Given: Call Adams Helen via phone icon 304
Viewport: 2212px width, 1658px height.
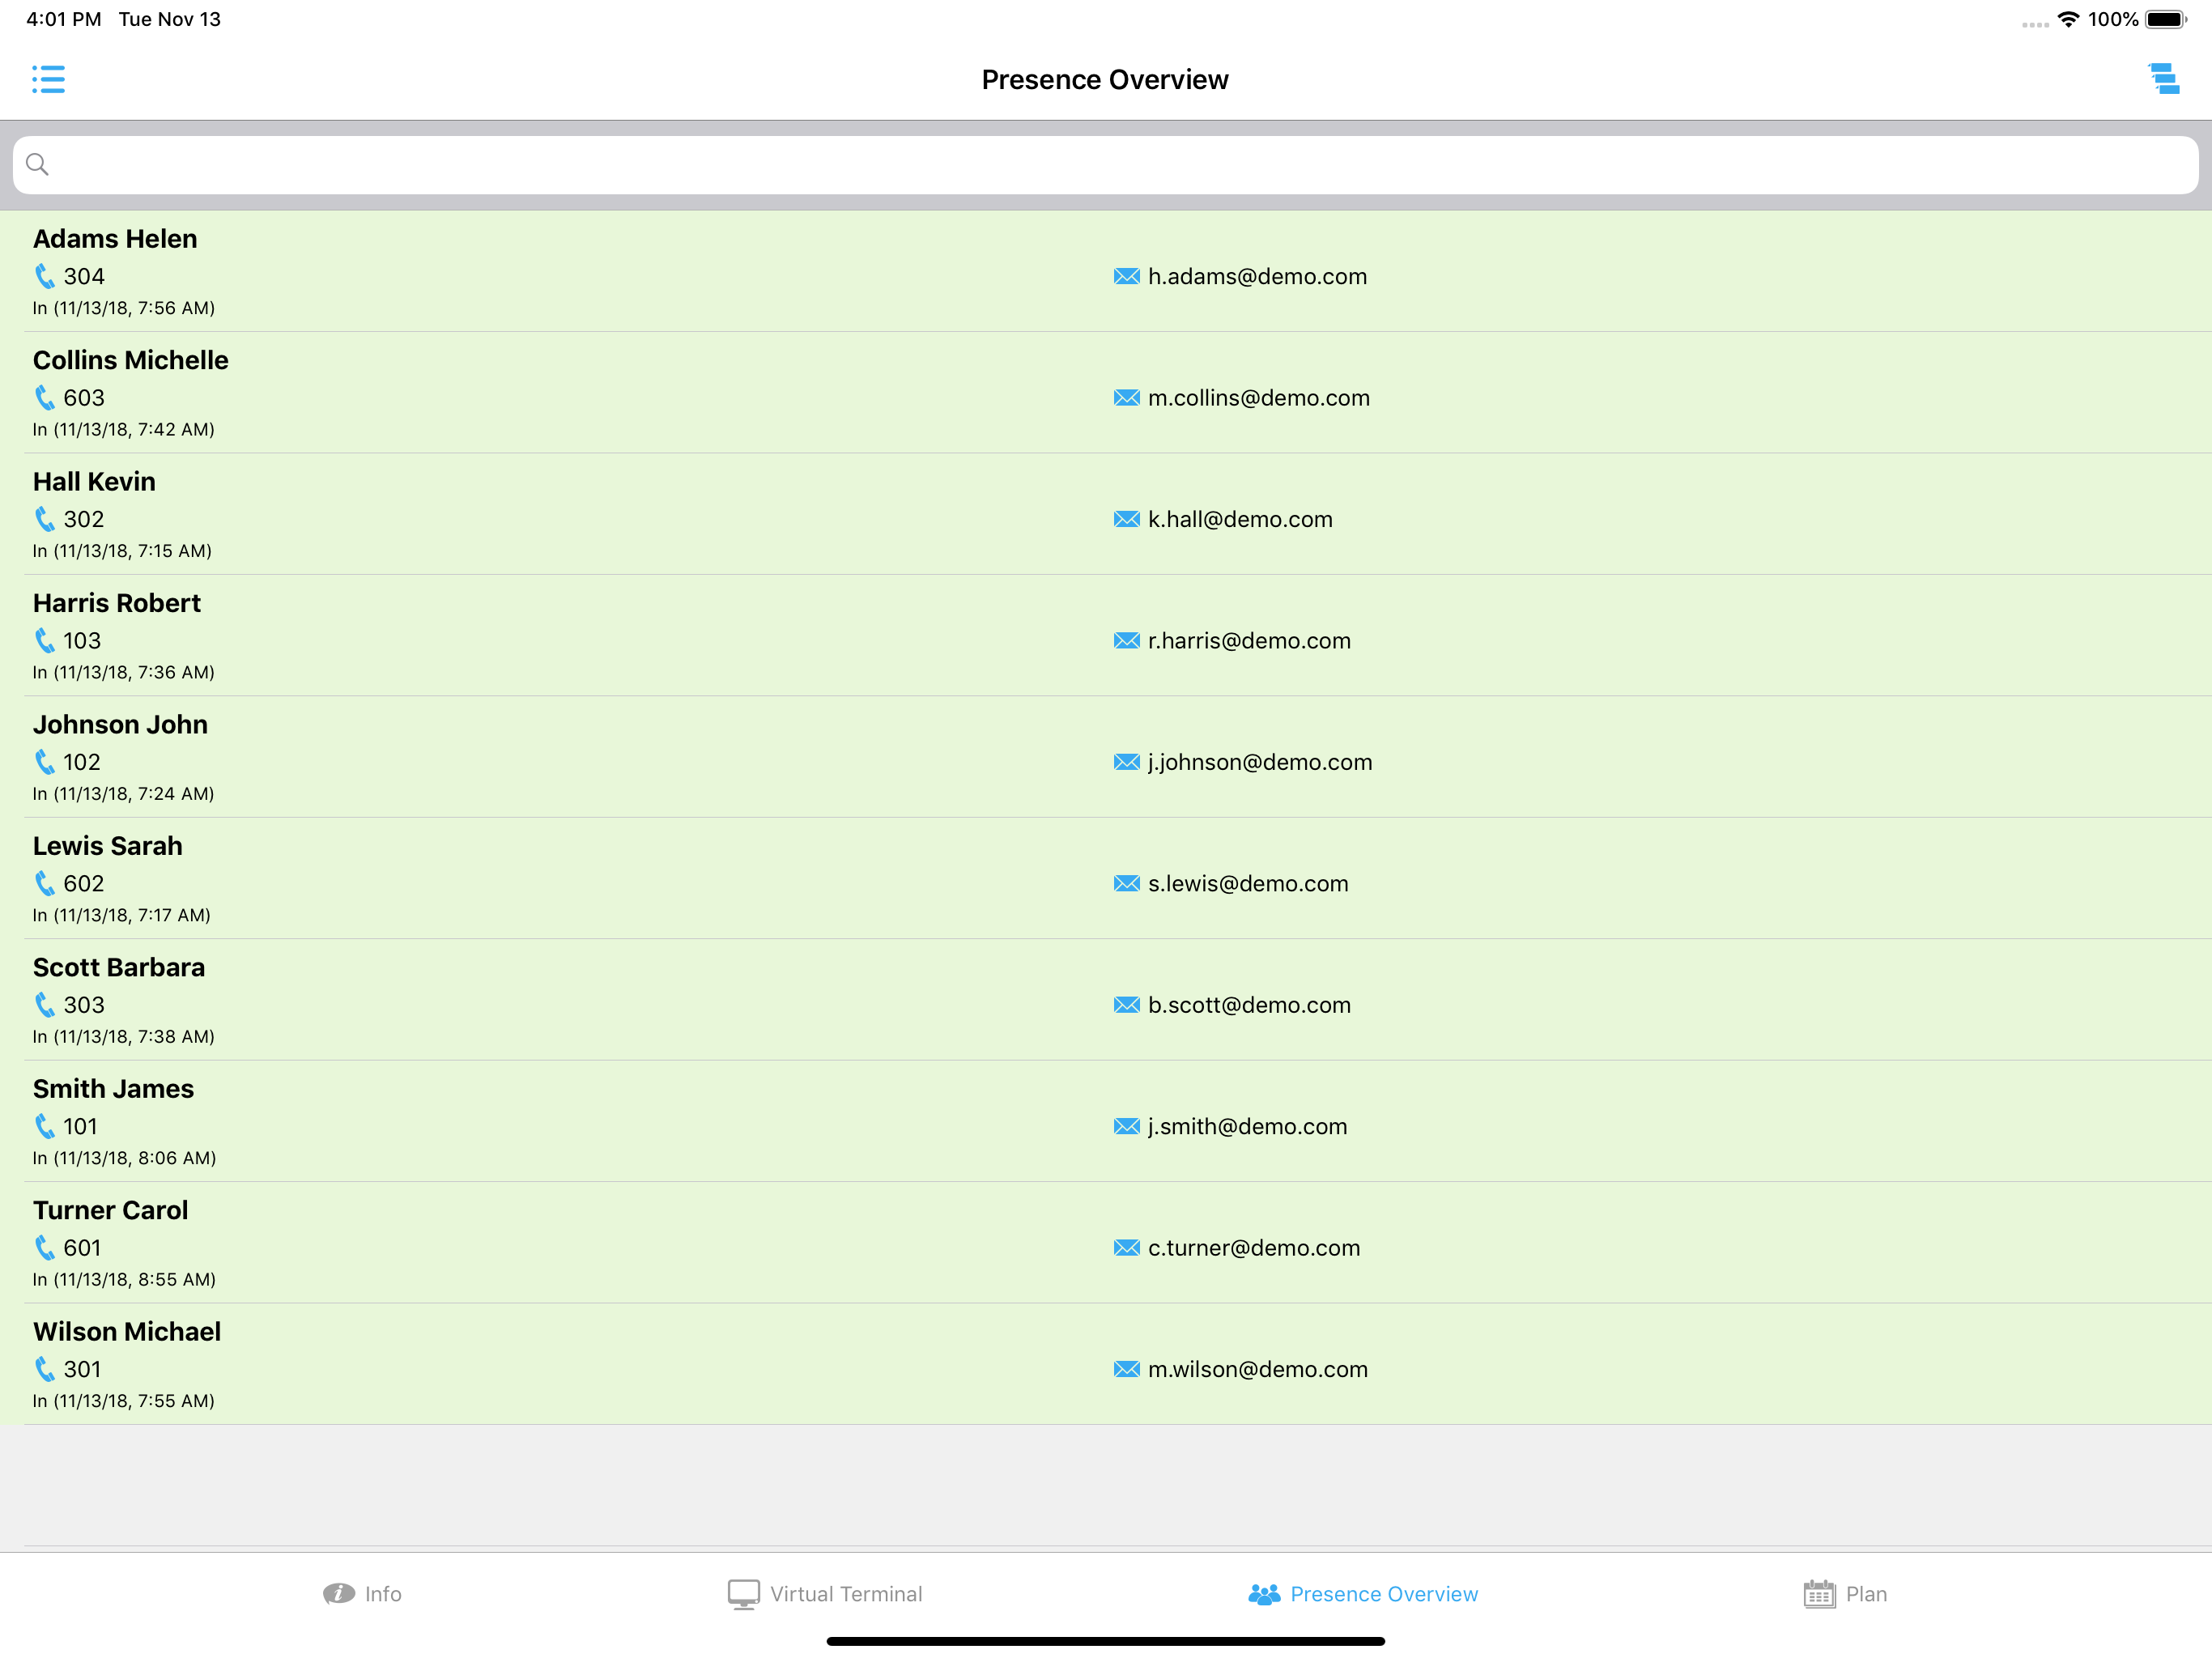Looking at the screenshot, I should [45, 276].
